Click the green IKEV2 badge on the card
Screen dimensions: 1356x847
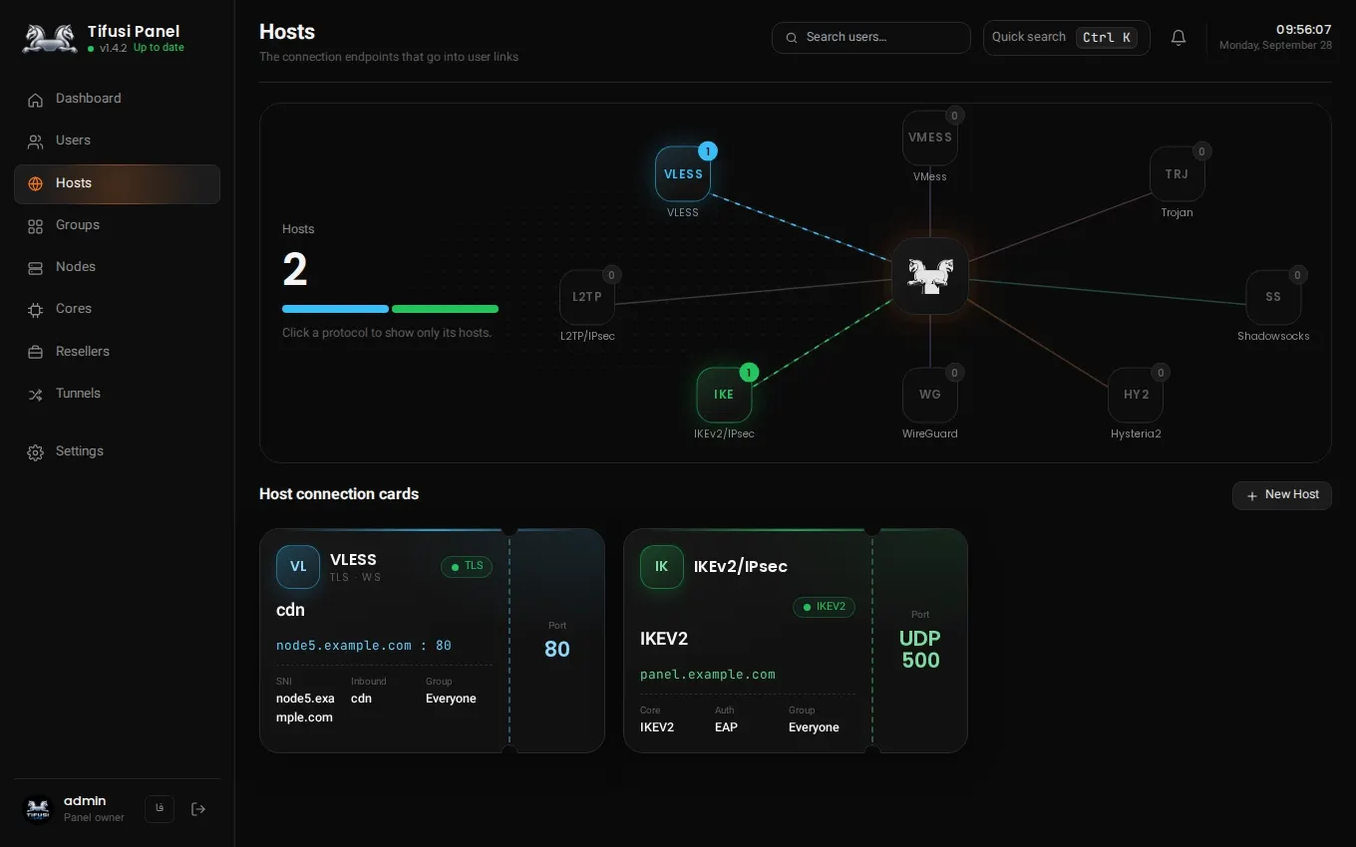pos(824,607)
